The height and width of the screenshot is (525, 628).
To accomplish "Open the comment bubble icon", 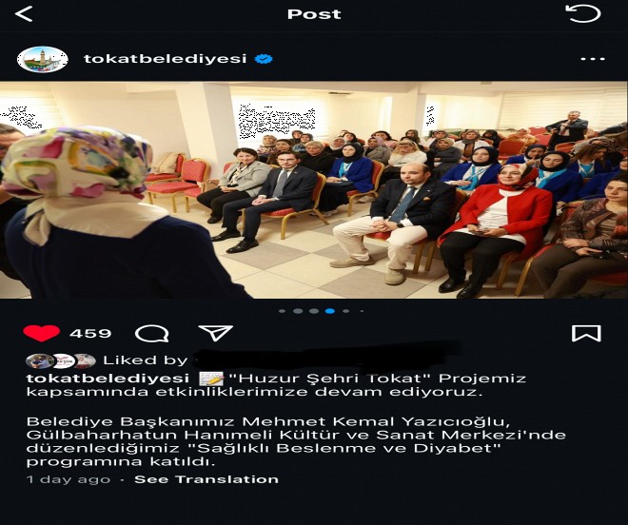I will pos(152,333).
